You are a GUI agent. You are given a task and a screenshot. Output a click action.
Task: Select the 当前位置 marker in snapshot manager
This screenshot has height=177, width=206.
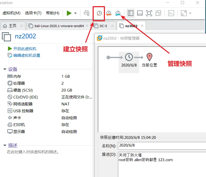coord(149,60)
